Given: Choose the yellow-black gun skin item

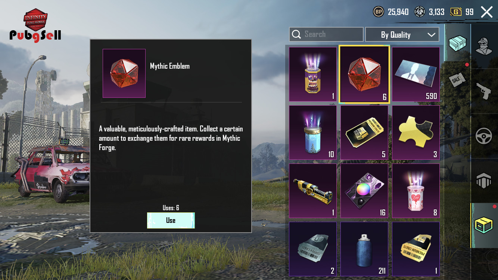Looking at the screenshot, I should [313, 191].
